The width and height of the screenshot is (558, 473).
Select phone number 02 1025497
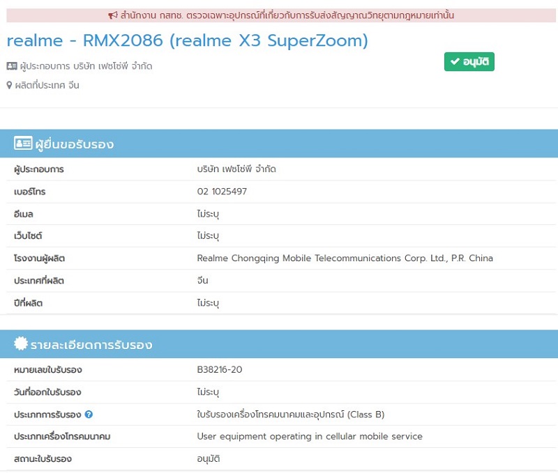[222, 192]
